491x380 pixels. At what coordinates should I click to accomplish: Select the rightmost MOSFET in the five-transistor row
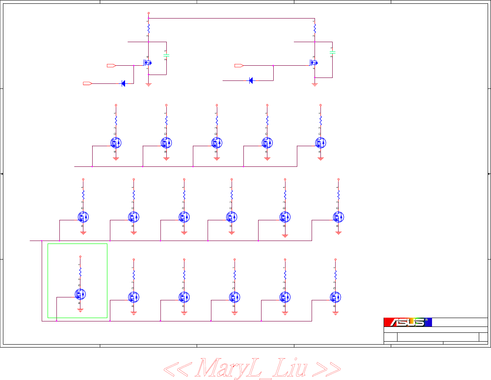[x=320, y=143]
